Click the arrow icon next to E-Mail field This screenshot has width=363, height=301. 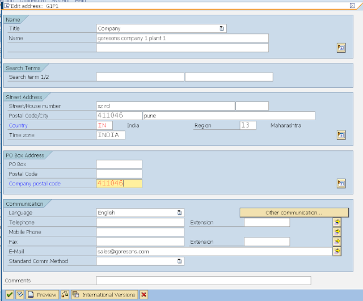click(337, 251)
